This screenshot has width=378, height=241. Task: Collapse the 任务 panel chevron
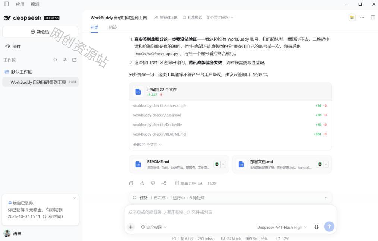326,198
